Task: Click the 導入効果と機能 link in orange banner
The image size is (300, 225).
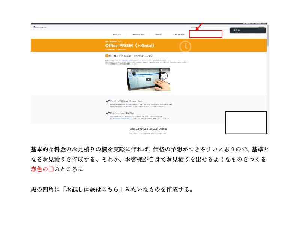Action: 110,49
